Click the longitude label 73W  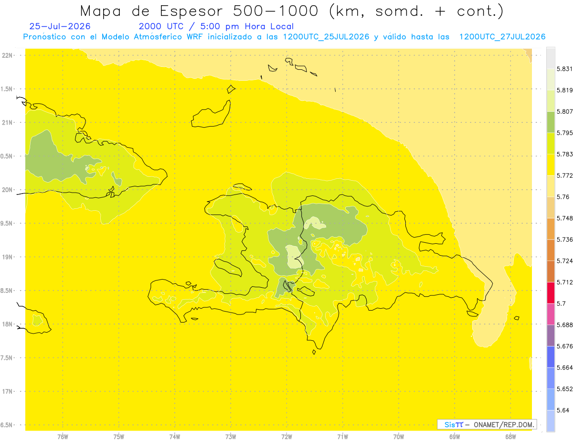231,437
